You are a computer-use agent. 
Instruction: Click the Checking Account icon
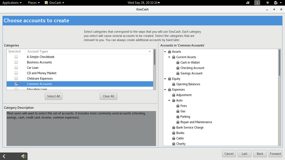click(x=178, y=68)
